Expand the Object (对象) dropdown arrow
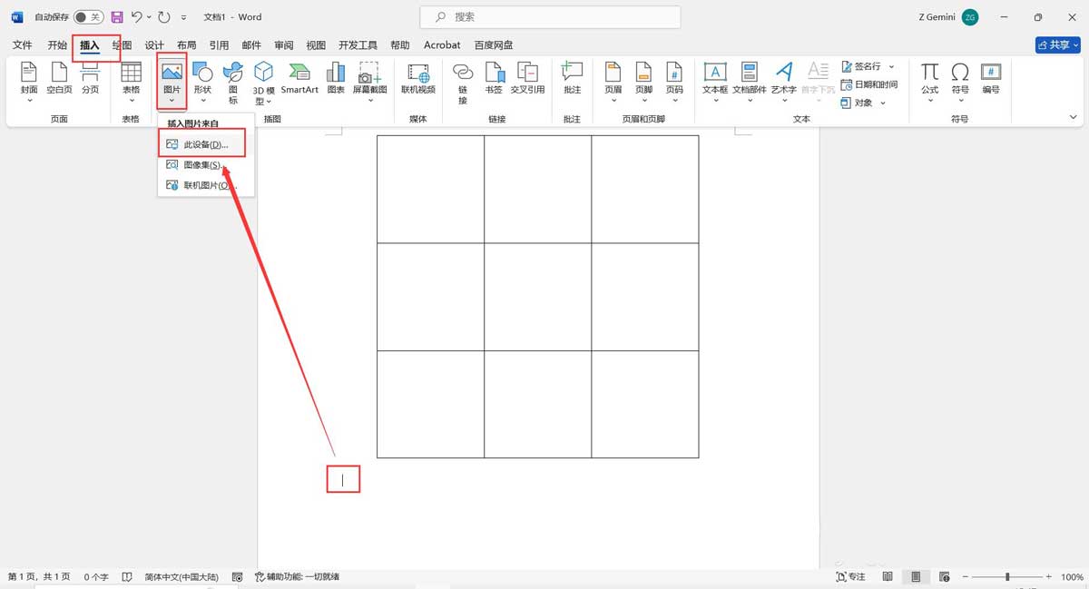Image resolution: width=1089 pixels, height=589 pixels. 885,102
